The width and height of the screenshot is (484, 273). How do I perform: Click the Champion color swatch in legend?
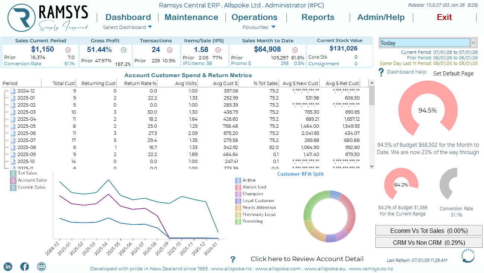(x=238, y=194)
